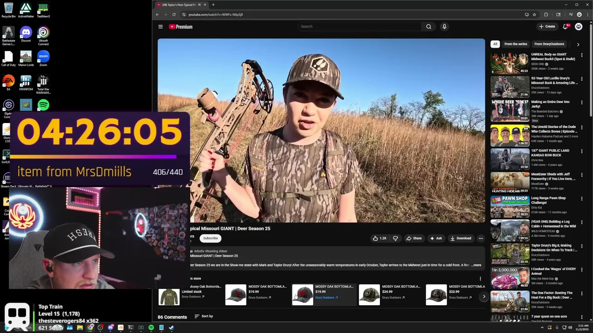The width and height of the screenshot is (593, 333).
Task: Click the page vertical scrollbar
Action: tap(591, 69)
